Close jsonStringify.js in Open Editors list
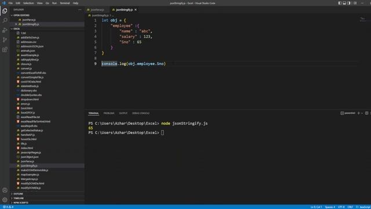This screenshot has width=371, height=209. click(x=16, y=24)
